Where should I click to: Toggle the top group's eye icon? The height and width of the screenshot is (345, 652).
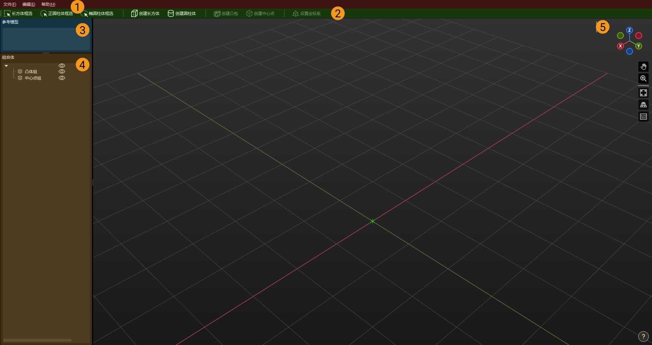click(62, 65)
